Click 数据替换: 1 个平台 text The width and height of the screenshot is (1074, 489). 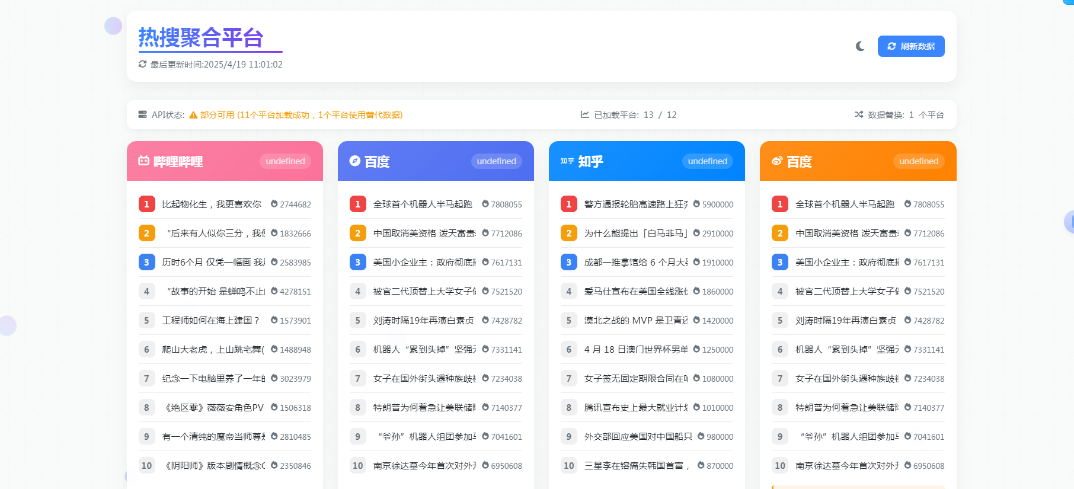pyautogui.click(x=906, y=115)
